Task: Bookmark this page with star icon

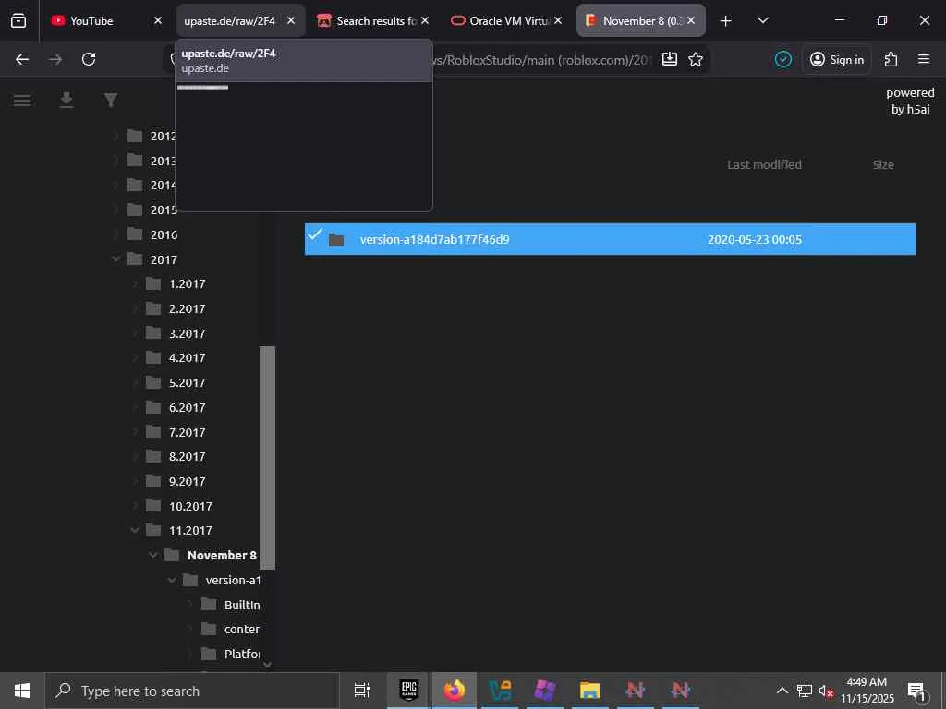Action: click(696, 59)
